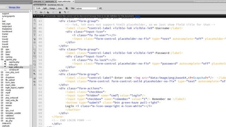
Task: Enable Live view
Action: [x=60, y=8]
